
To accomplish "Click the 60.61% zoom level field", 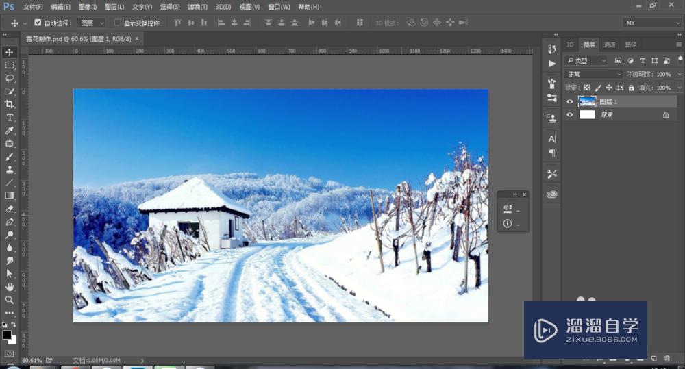I will click(32, 361).
